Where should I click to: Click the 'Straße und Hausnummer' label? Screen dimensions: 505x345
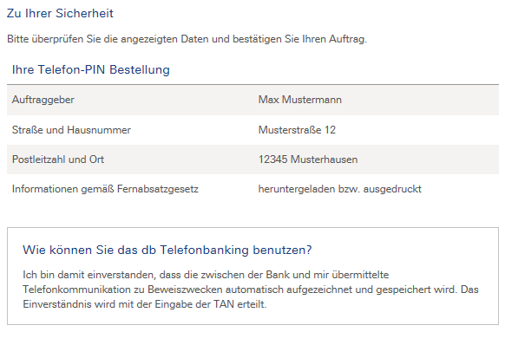(71, 130)
